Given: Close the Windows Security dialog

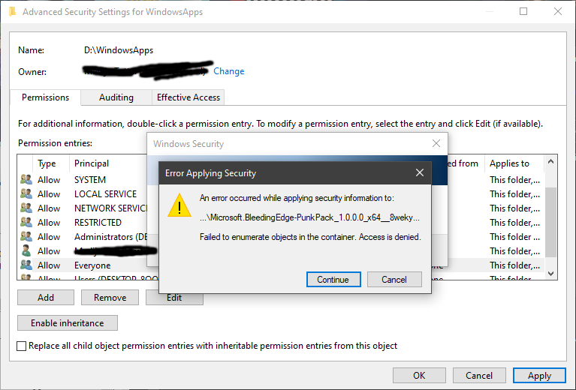Looking at the screenshot, I should click(x=436, y=143).
